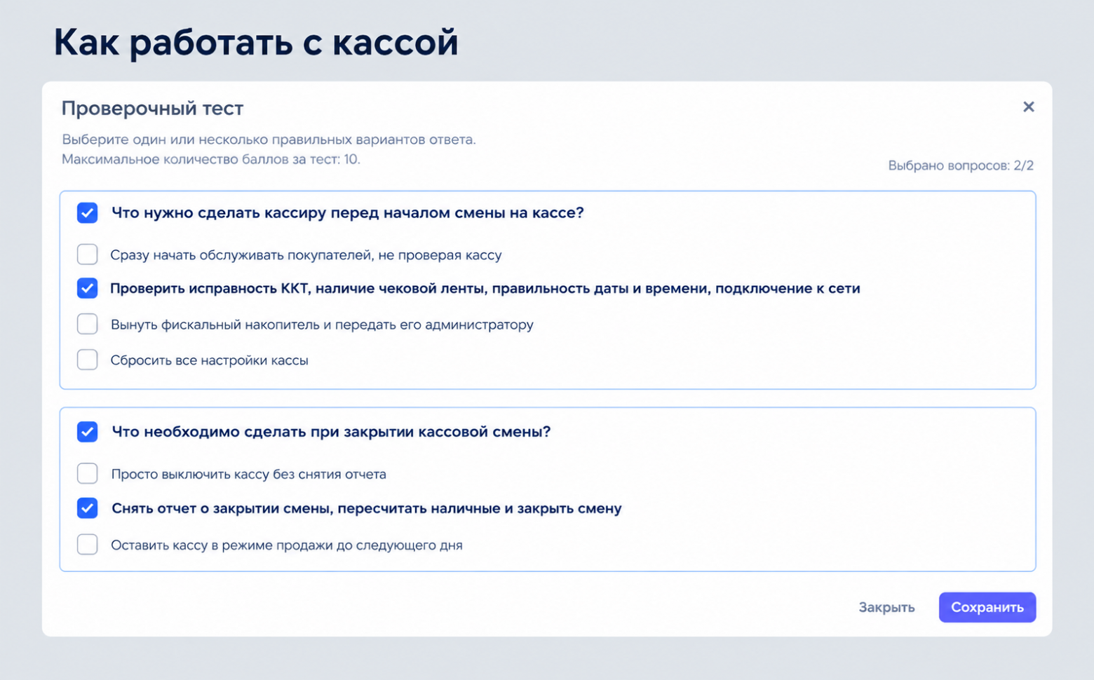Click the 'Как работать с кассой' page heading
Screen dimensions: 1094x680
pos(256,42)
